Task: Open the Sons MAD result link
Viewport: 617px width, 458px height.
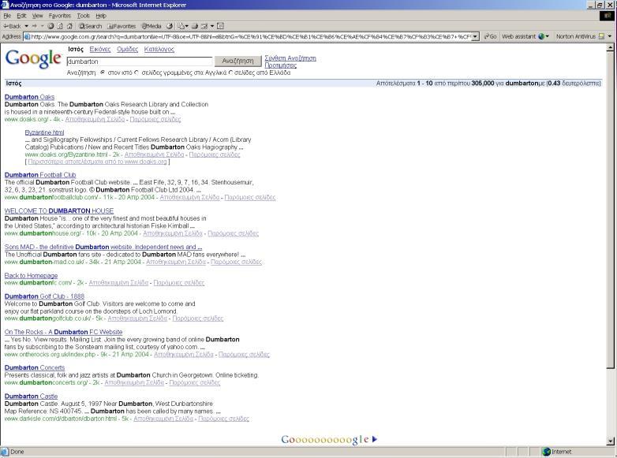Action: click(x=103, y=247)
